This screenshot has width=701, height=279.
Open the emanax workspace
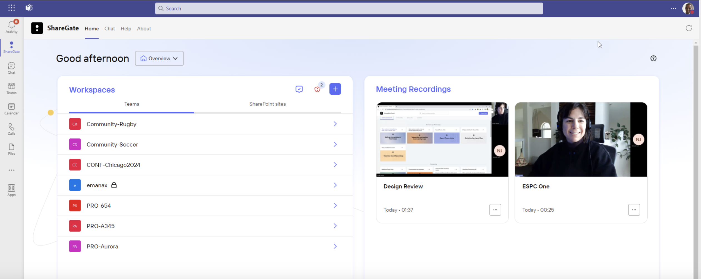[x=205, y=185]
